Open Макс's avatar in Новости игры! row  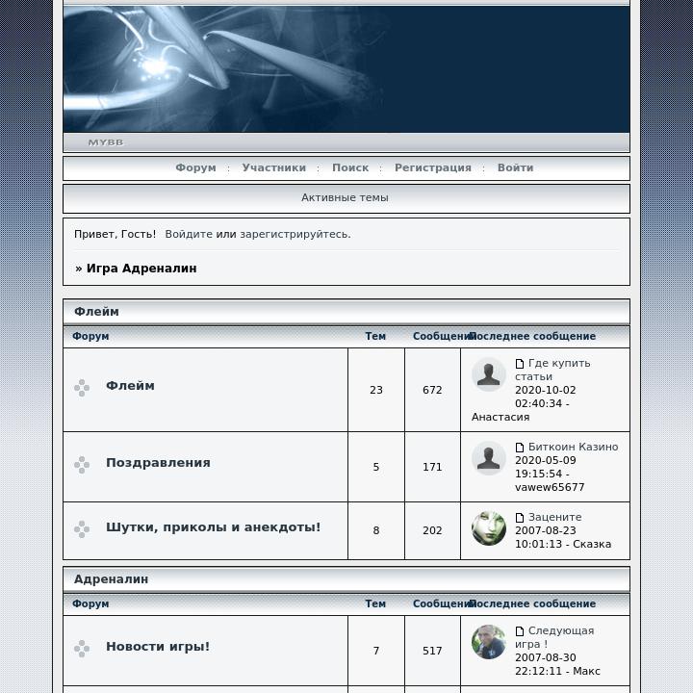tap(488, 642)
